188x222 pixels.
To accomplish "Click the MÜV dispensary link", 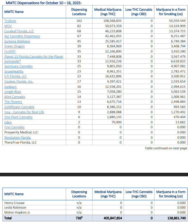I will pos(8,26).
